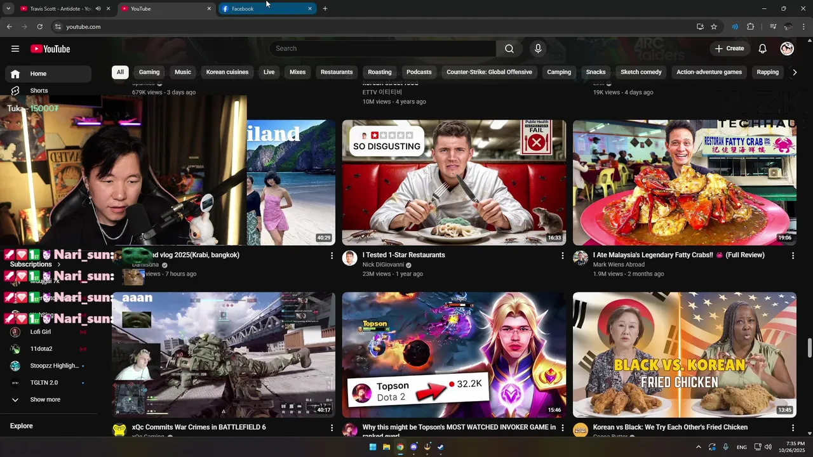Viewport: 813px width, 457px height.
Task: Click the search magnifier button
Action: 509,49
